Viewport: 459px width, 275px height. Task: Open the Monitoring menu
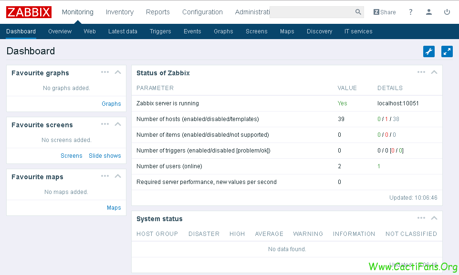click(x=78, y=12)
